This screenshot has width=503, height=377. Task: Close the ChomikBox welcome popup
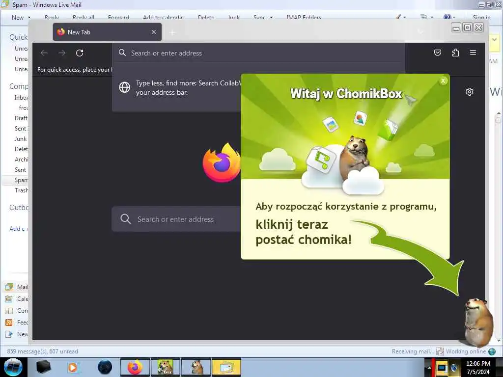(443, 81)
